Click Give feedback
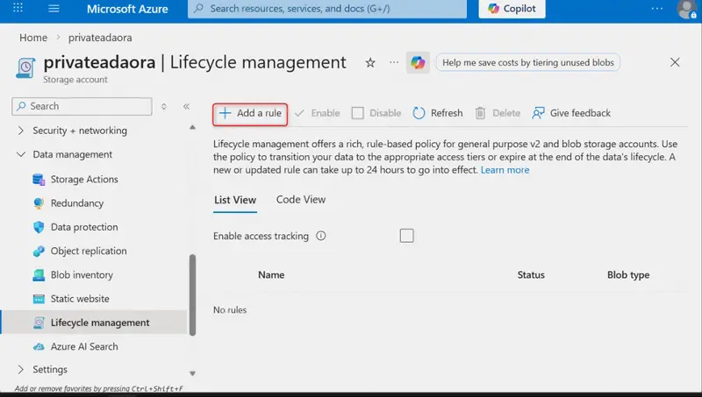The height and width of the screenshot is (397, 702). coord(571,113)
